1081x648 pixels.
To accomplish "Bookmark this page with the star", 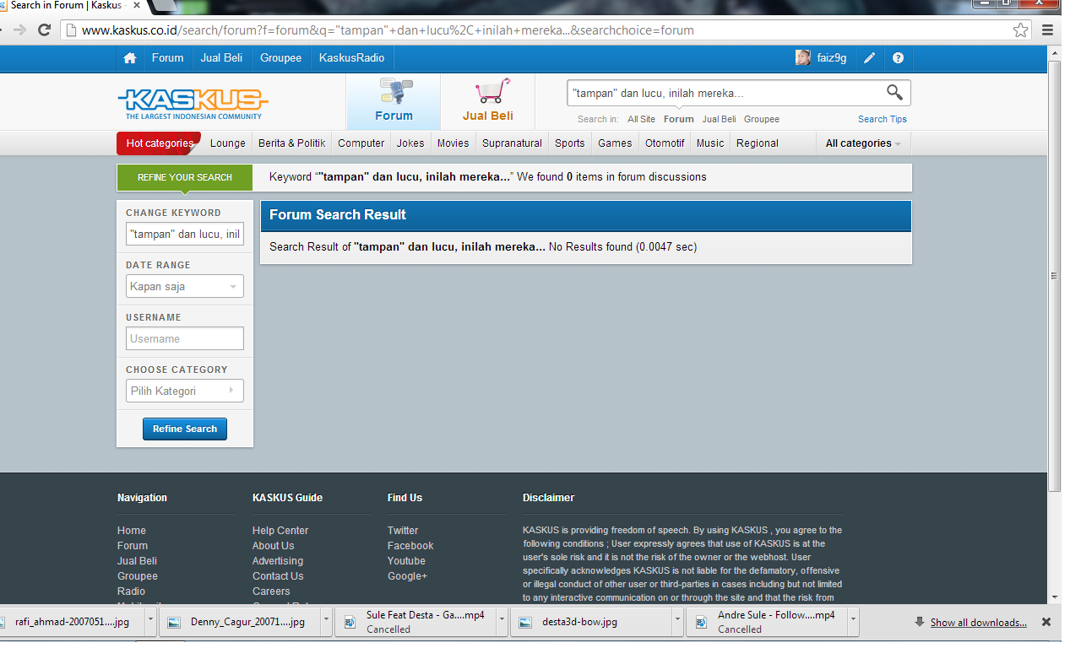I will [1021, 30].
